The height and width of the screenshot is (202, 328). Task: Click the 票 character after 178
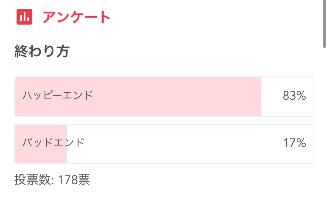click(x=84, y=179)
